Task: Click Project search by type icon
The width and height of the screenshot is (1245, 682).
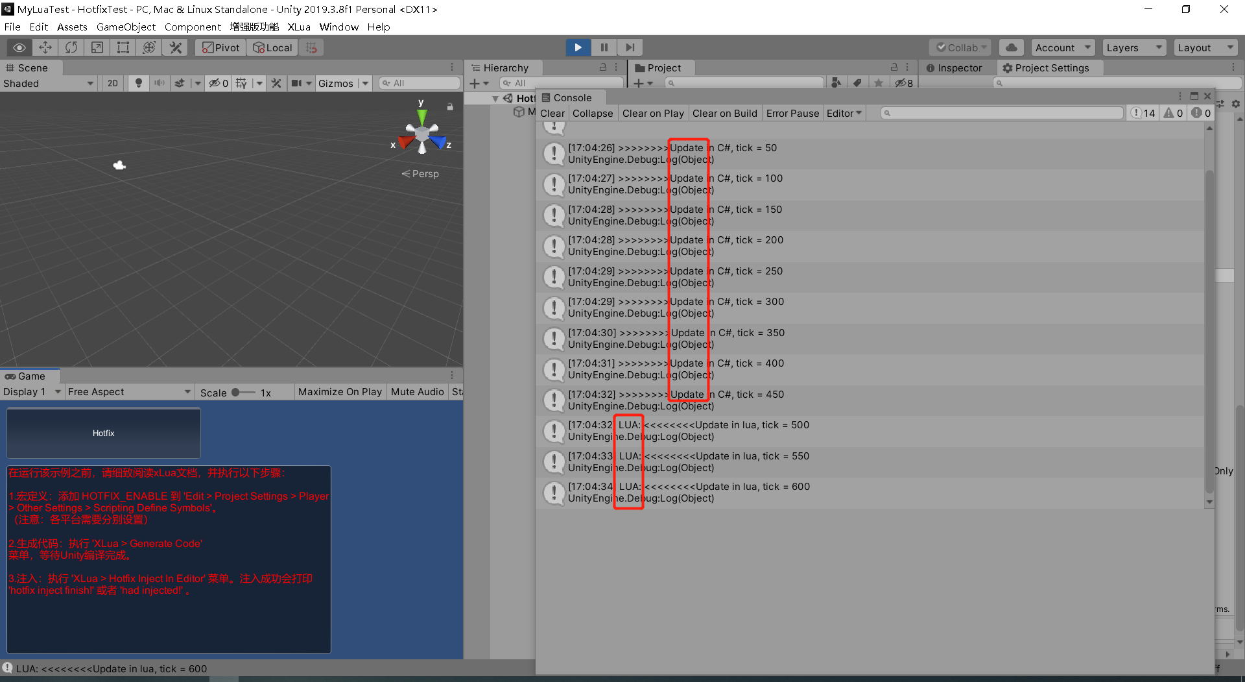Action: pyautogui.click(x=836, y=83)
